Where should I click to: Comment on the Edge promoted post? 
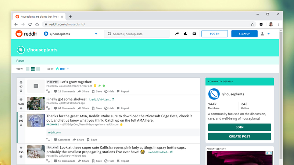(62, 140)
